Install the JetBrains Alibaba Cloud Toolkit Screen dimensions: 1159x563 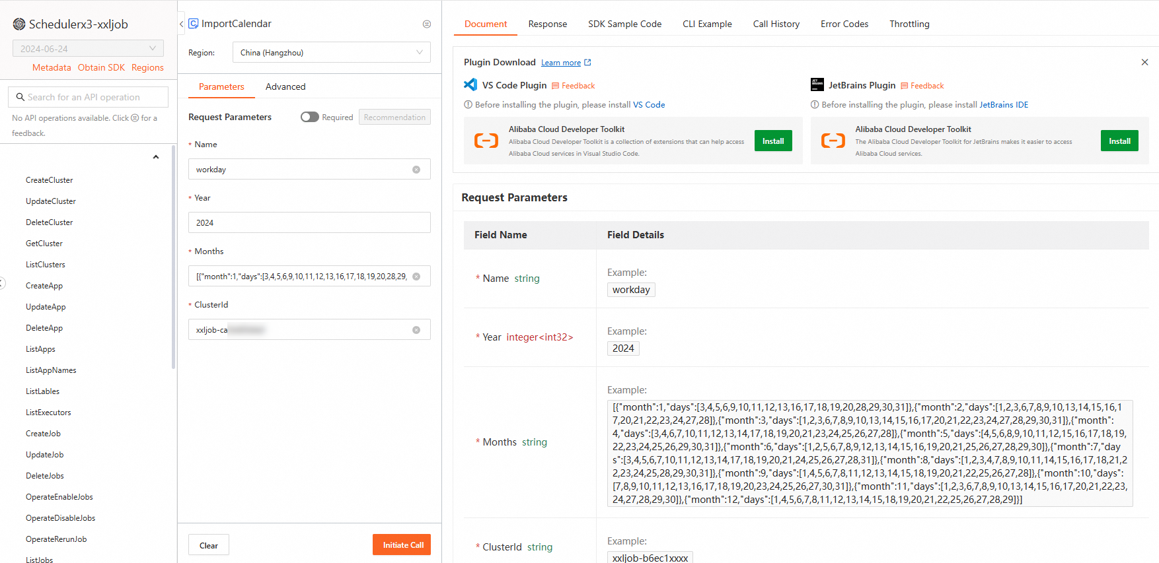pyautogui.click(x=1119, y=141)
